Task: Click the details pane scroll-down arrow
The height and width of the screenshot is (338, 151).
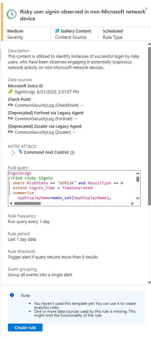Action: coord(149,282)
